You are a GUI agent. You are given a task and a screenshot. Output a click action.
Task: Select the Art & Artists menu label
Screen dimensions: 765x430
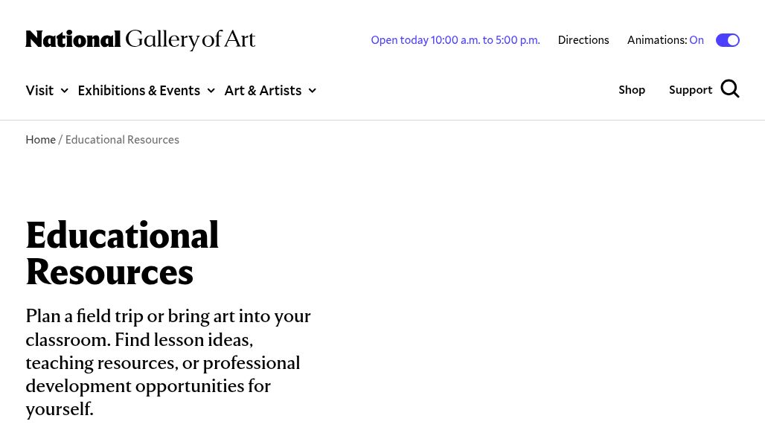tap(263, 90)
